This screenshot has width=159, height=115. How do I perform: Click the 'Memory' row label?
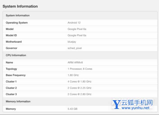pos(11,109)
